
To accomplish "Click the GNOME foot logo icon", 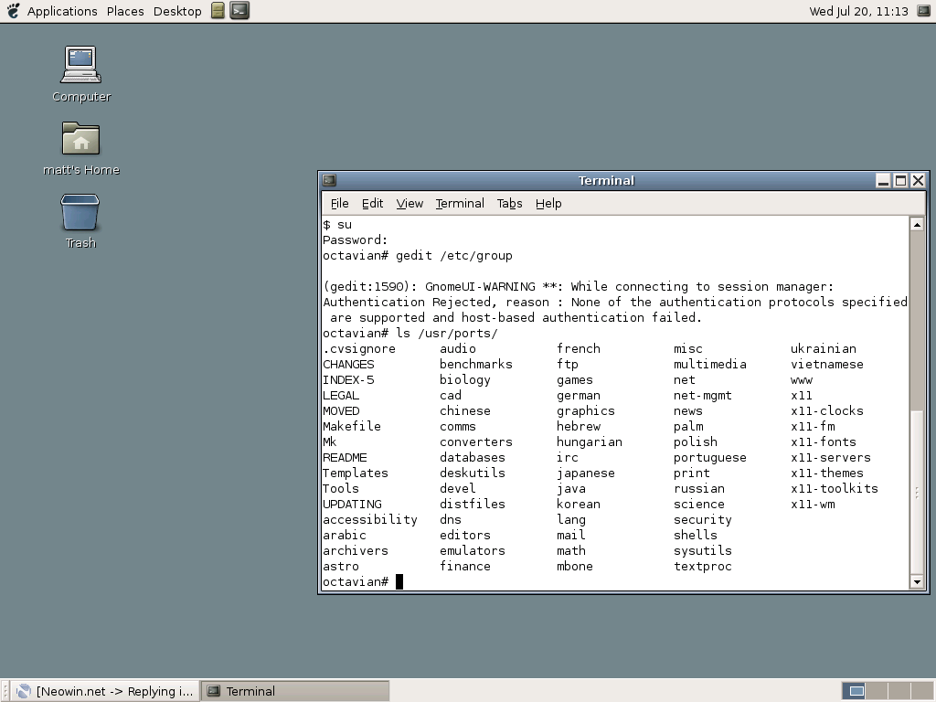I will tap(13, 11).
